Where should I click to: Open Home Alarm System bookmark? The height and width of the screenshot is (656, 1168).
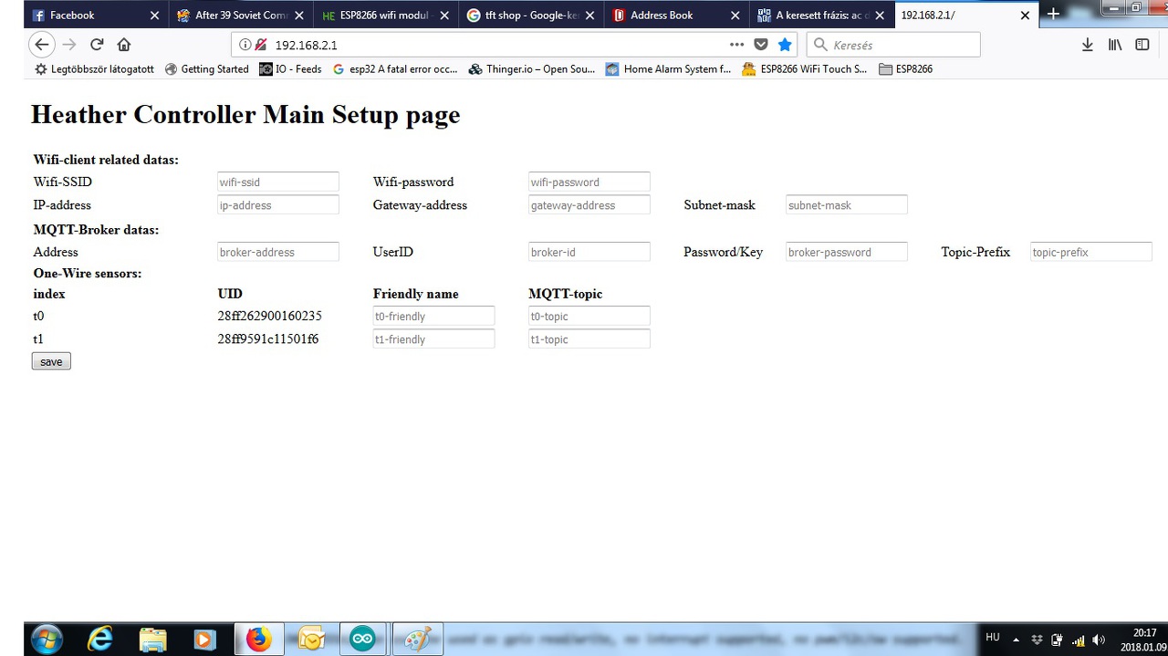[669, 69]
